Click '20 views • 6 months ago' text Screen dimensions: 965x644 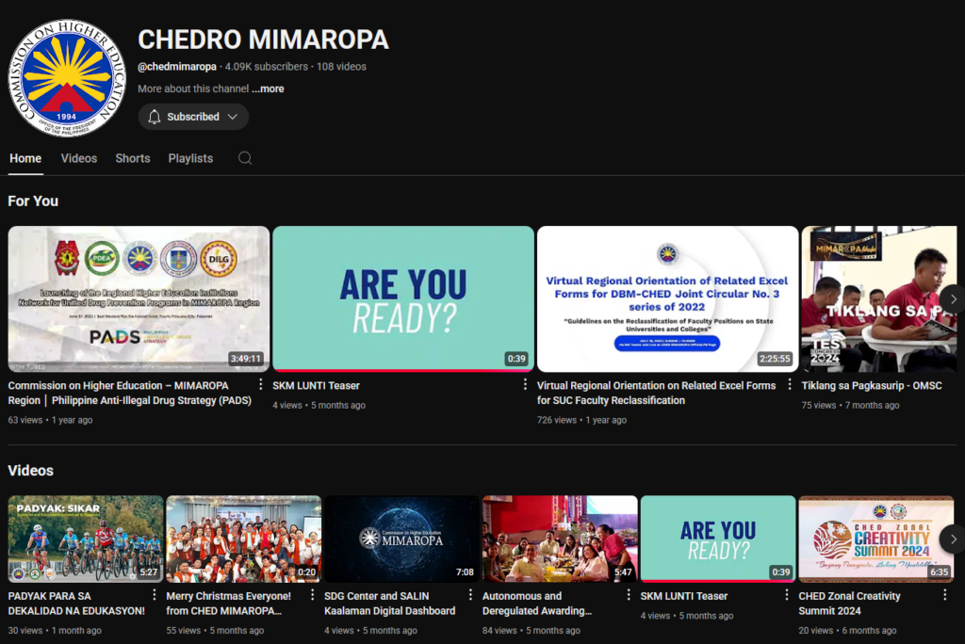pyautogui.click(x=847, y=631)
